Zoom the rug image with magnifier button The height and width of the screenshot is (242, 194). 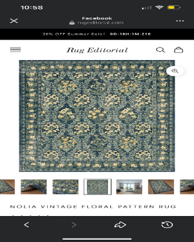175,71
